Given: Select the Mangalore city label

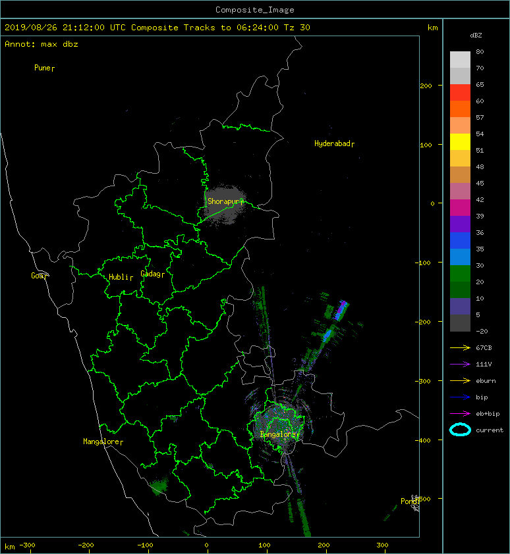Looking at the screenshot, I should (x=103, y=441).
